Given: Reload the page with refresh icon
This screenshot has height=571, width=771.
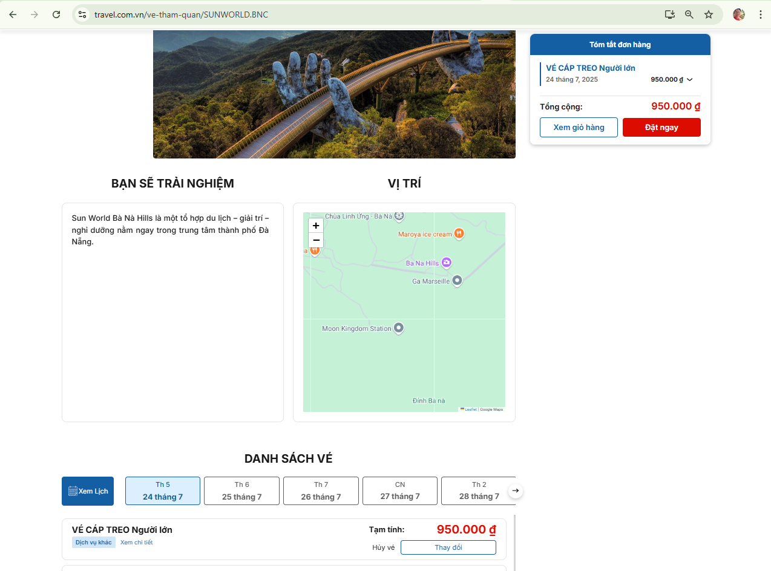Looking at the screenshot, I should pyautogui.click(x=56, y=15).
